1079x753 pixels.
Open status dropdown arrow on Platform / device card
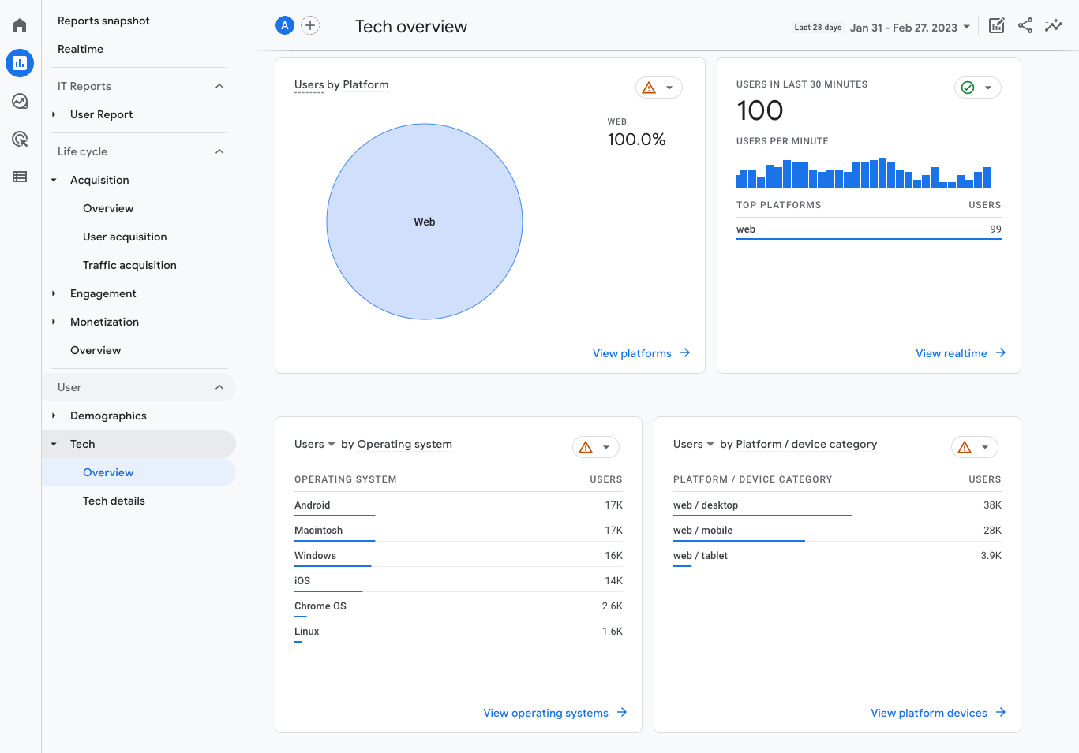pyautogui.click(x=985, y=447)
